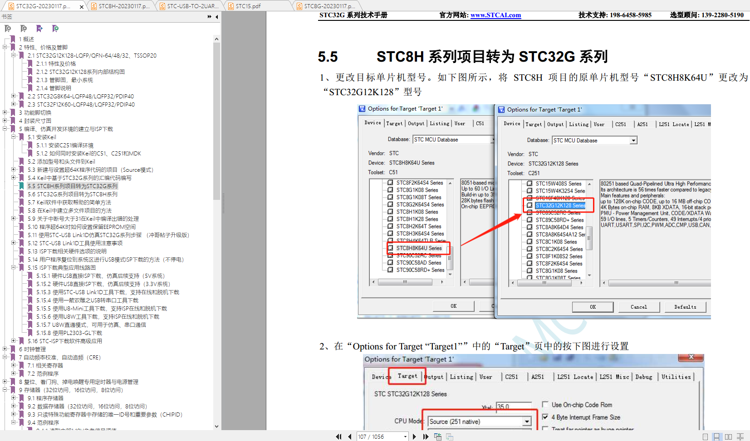Screen dimensions: 750x441
Task: Click the bookmark icon with green badge
Action: tap(55, 29)
